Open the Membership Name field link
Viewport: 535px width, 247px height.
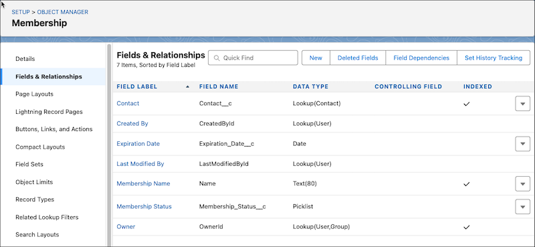point(143,184)
